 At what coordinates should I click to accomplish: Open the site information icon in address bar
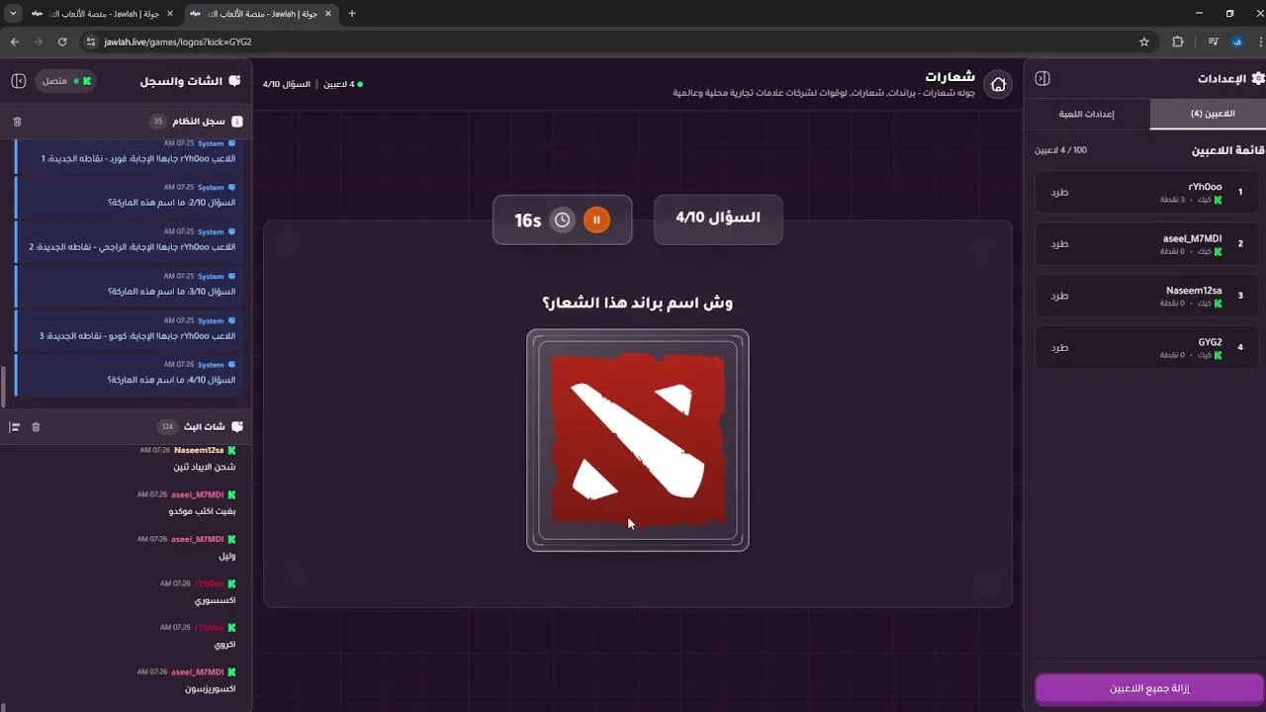coord(90,42)
